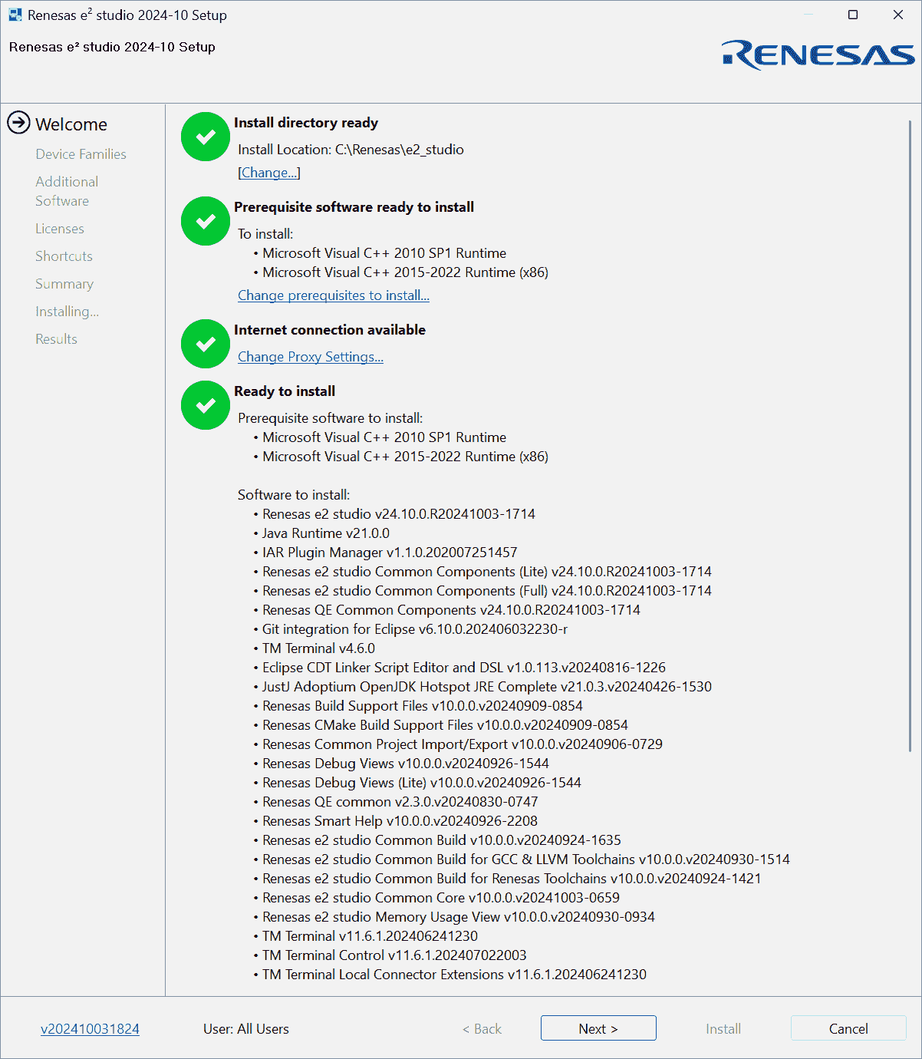This screenshot has height=1059, width=922.
Task: Click the Welcome step arrow icon
Action: click(x=18, y=123)
